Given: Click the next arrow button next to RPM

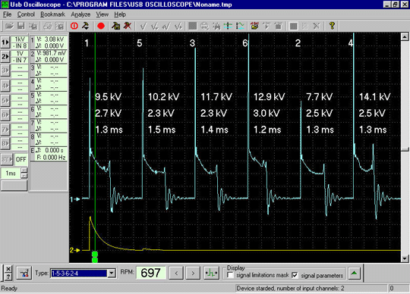Looking at the screenshot, I should pyautogui.click(x=193, y=273).
